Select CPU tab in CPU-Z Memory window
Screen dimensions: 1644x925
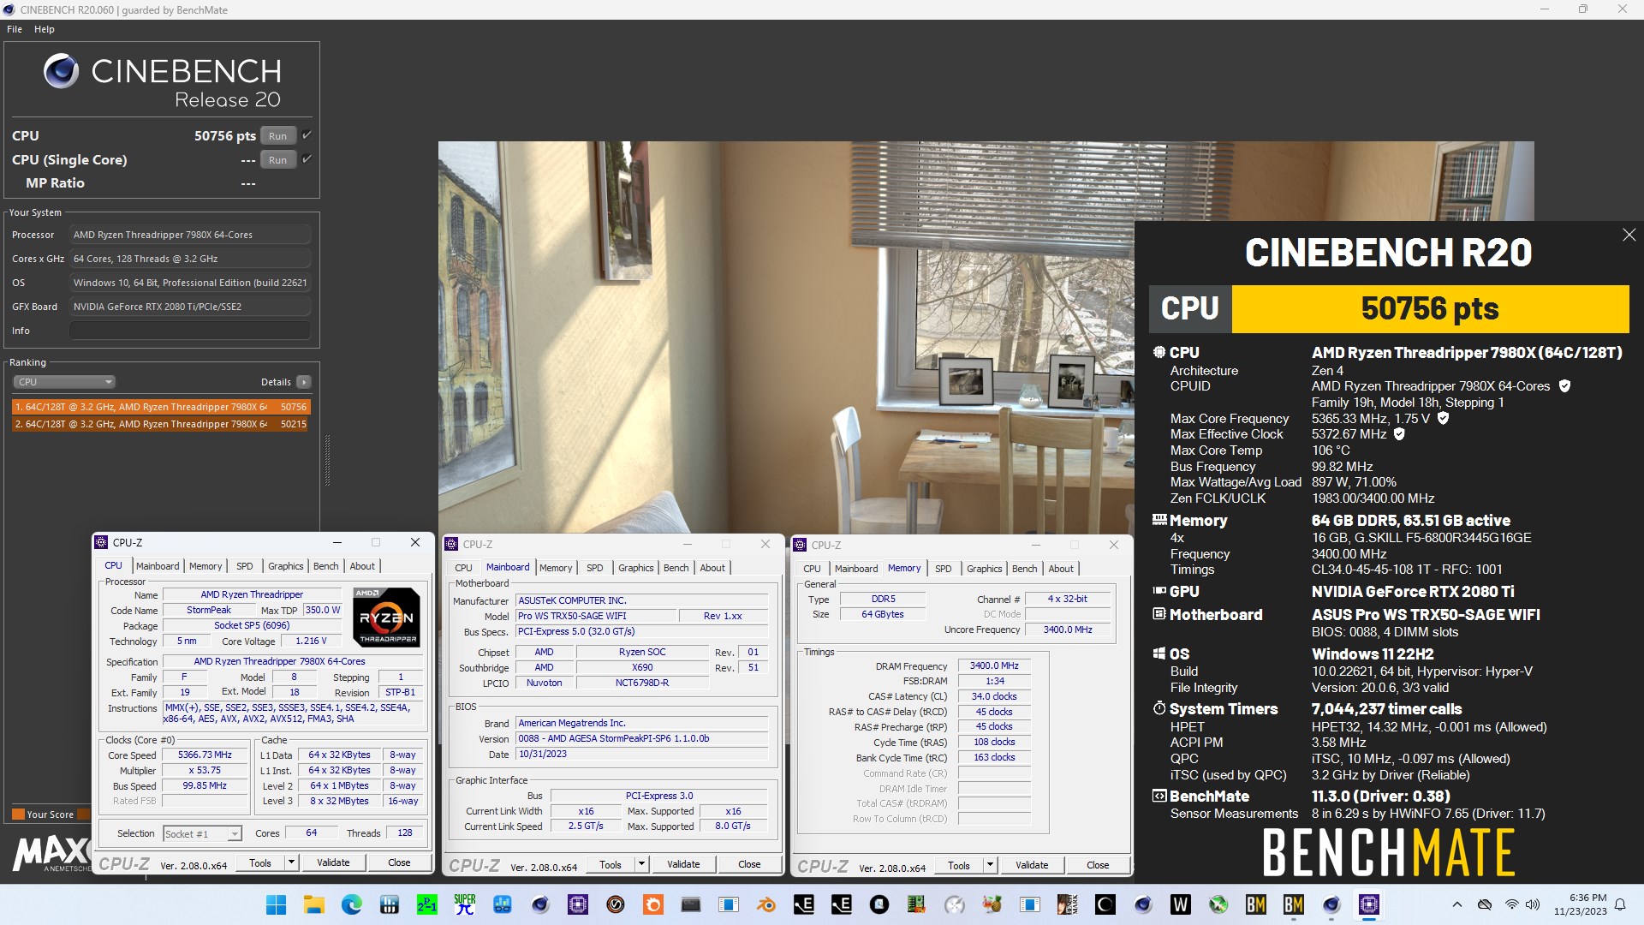[x=812, y=569]
